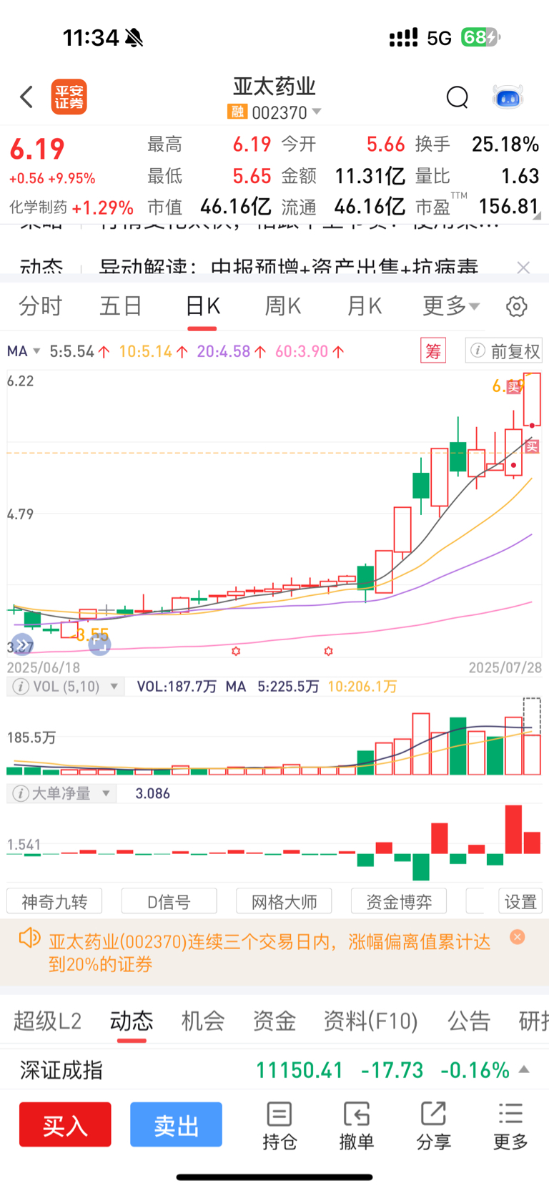Tap first red event marker on chart axis
The image size is (549, 1191).
(x=236, y=652)
